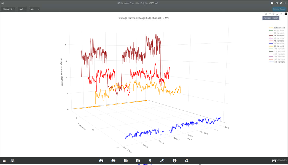
Task: Open the hamburger menu at bottom left
Action: [x=4, y=161]
